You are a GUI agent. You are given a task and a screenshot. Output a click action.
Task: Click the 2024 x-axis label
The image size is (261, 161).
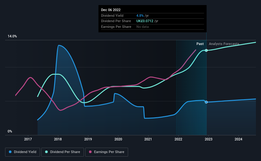pyautogui.click(x=238, y=139)
